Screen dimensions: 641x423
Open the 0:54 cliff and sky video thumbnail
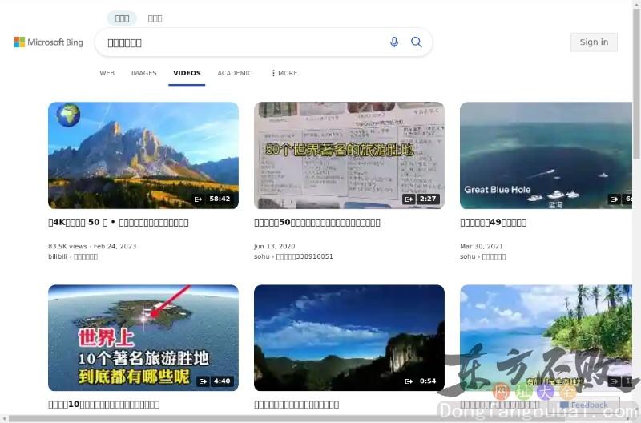pos(349,337)
